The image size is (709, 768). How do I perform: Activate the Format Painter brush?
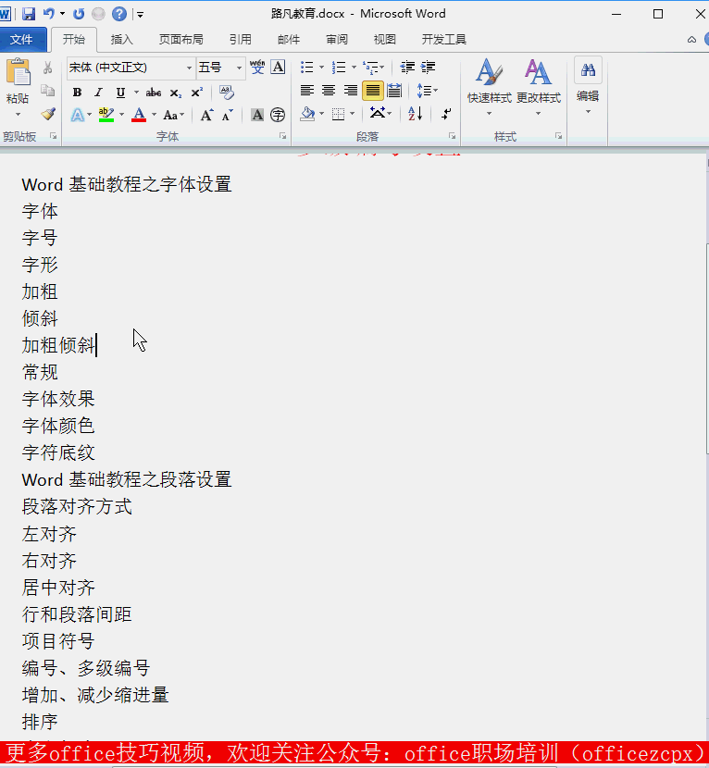(x=47, y=114)
